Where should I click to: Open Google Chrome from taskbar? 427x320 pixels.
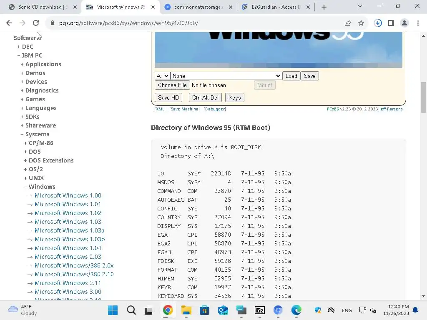pos(168,310)
